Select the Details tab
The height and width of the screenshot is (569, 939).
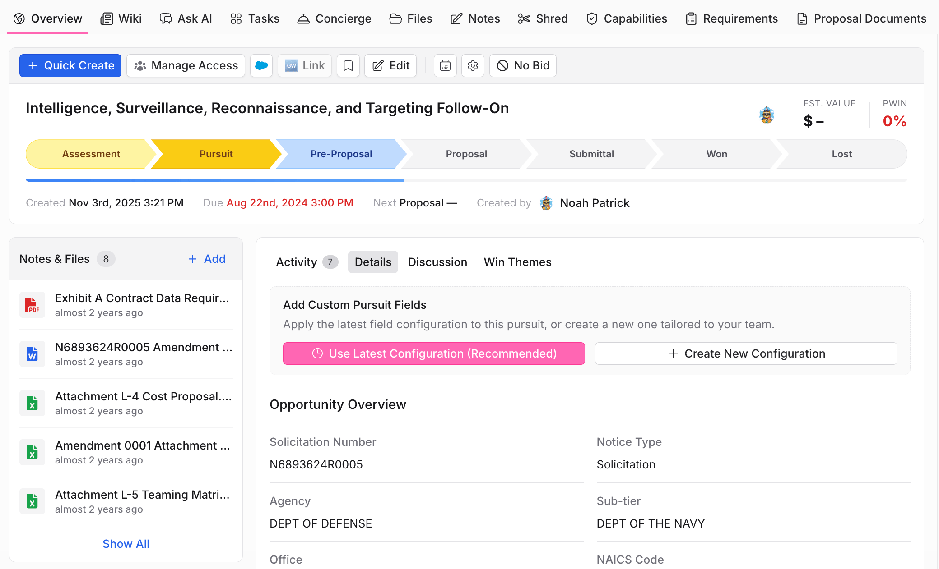373,262
